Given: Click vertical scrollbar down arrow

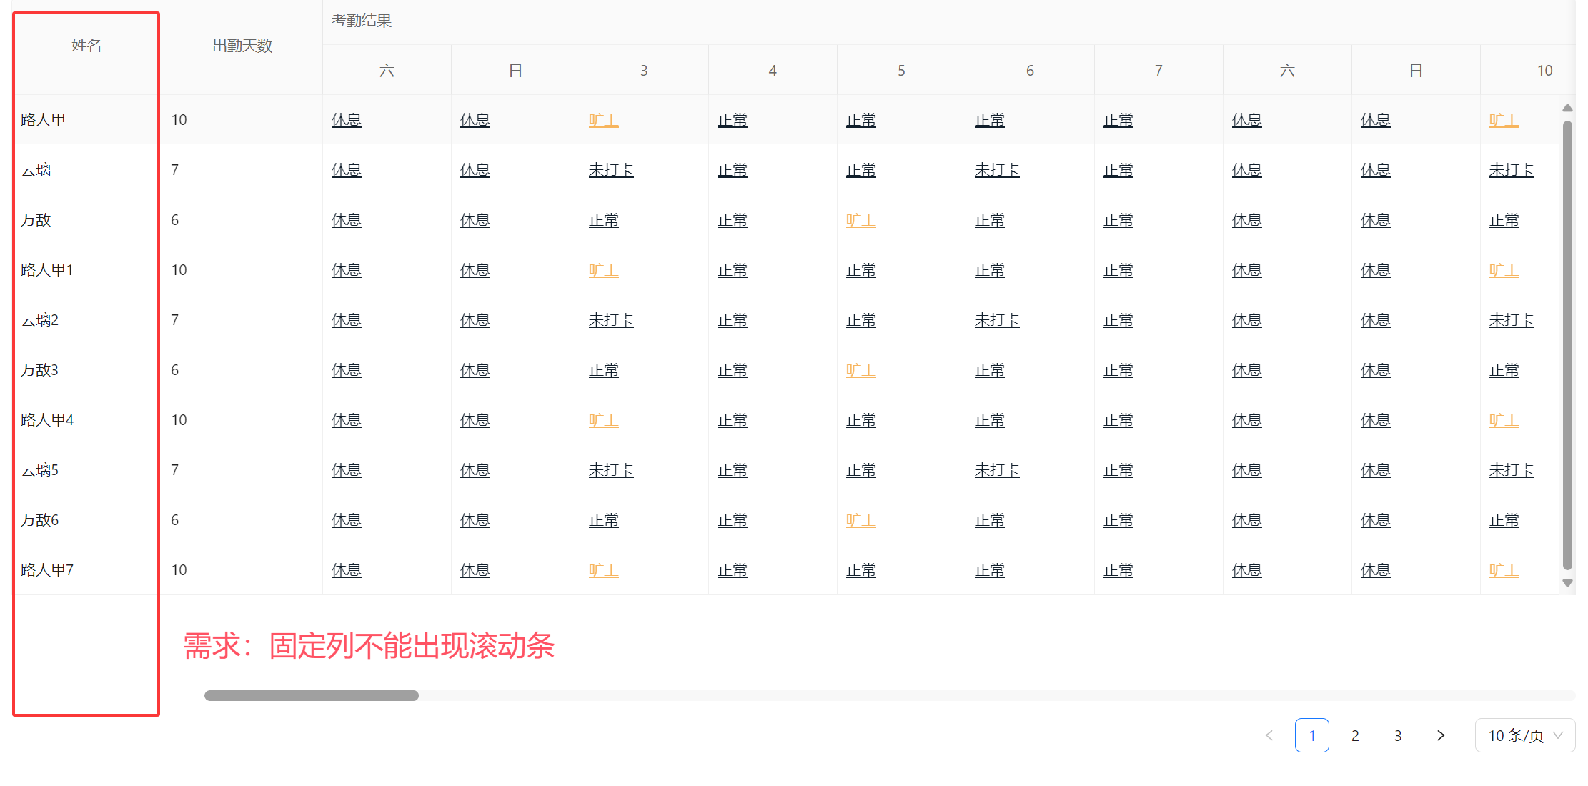Looking at the screenshot, I should (1567, 583).
